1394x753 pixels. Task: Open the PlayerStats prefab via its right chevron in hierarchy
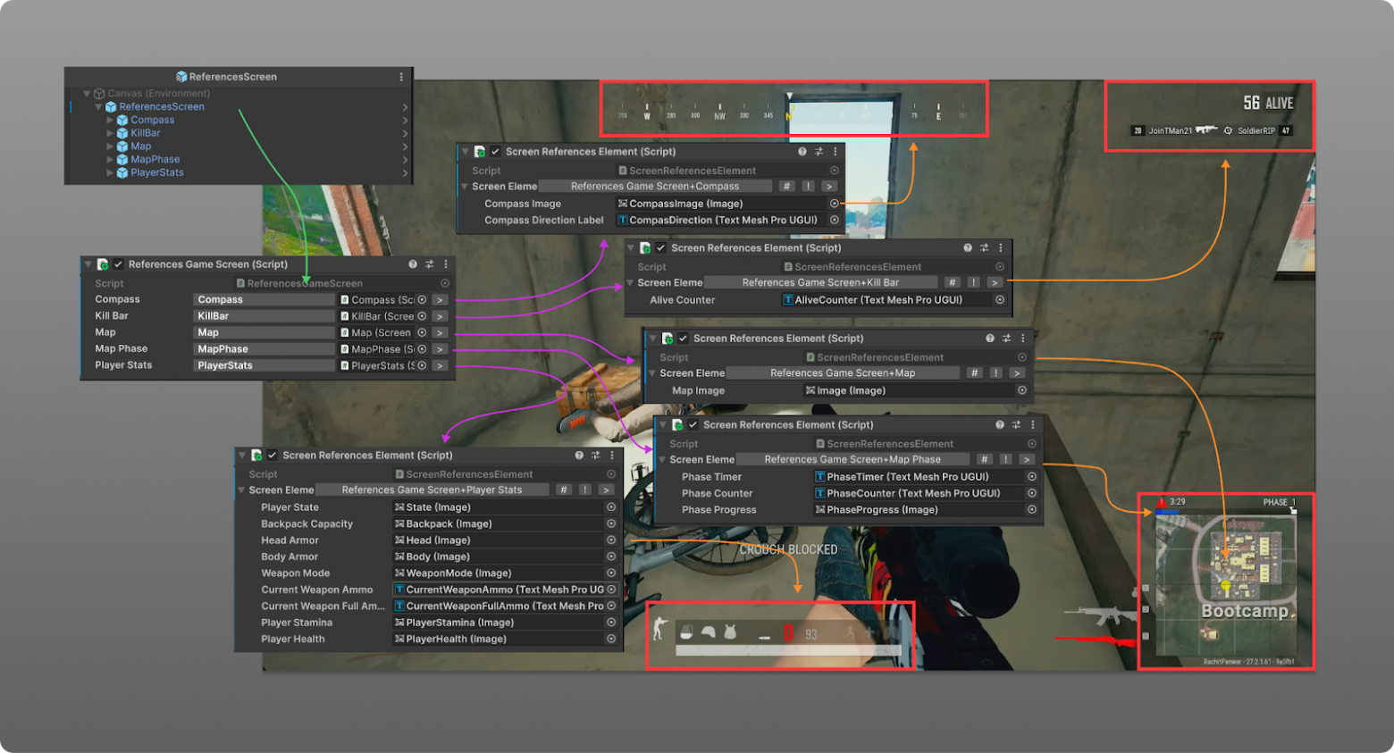tap(405, 172)
